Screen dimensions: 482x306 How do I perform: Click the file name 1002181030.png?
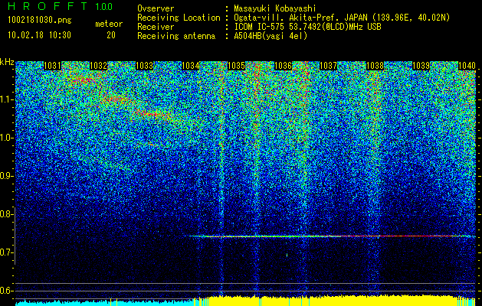[40, 21]
